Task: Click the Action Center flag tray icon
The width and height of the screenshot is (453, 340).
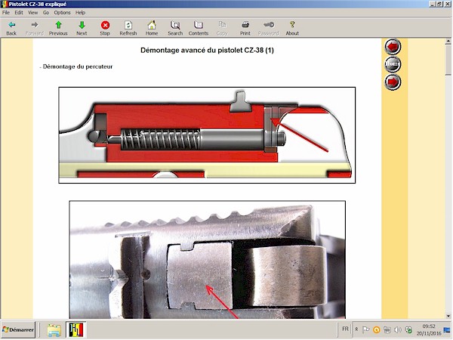Action: tap(365, 329)
